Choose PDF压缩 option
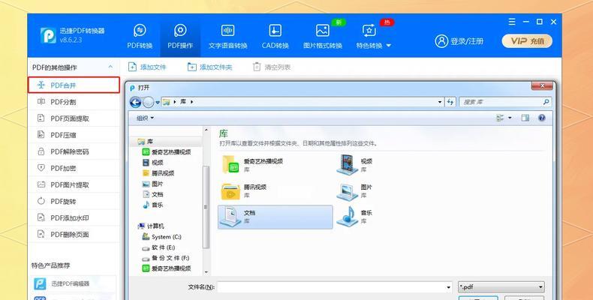 coord(74,135)
